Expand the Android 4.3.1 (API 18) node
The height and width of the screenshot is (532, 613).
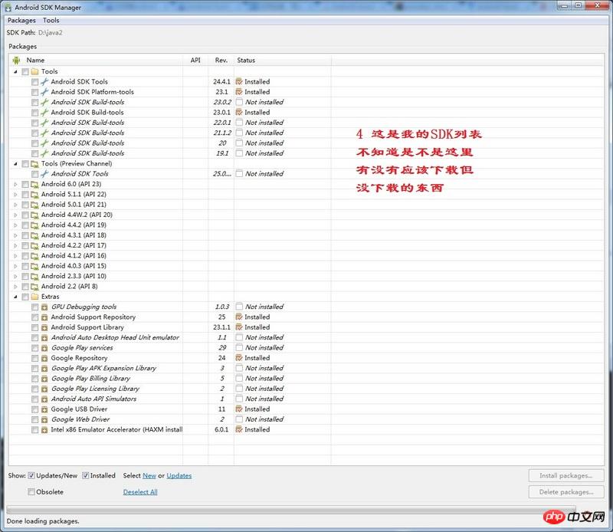(15, 235)
